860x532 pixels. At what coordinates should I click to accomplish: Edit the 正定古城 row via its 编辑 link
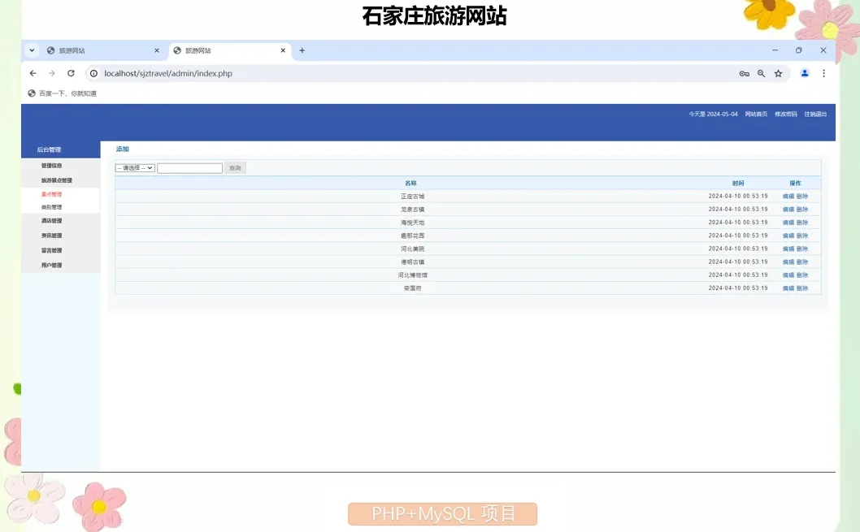point(785,196)
